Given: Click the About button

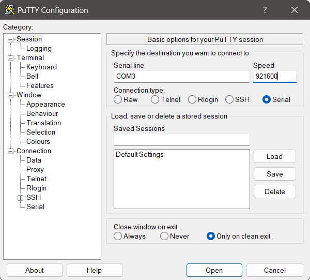Looking at the screenshot, I should [x=35, y=270].
